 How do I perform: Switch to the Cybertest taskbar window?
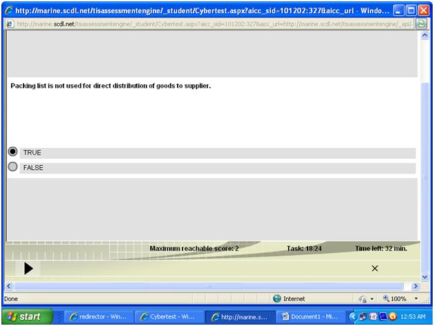[169, 316]
